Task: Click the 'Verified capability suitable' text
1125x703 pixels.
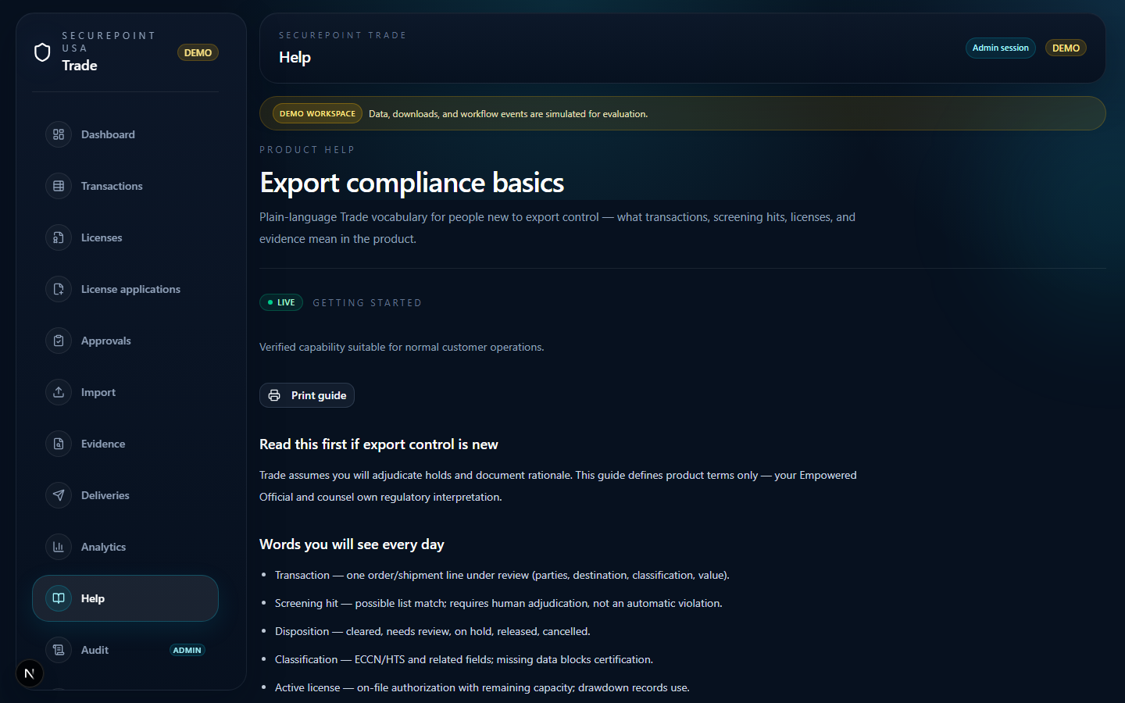Action: [402, 347]
